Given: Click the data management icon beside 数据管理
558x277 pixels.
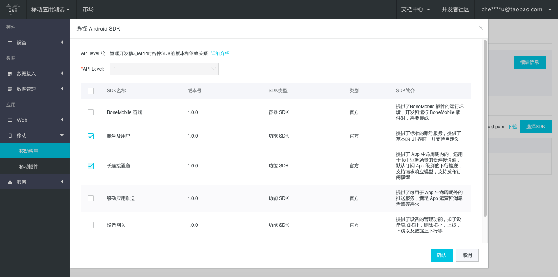Looking at the screenshot, I should [10, 89].
